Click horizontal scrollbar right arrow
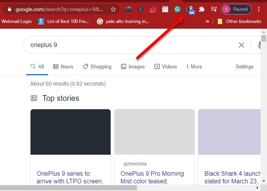This screenshot has height=191, width=267. coord(257,188)
